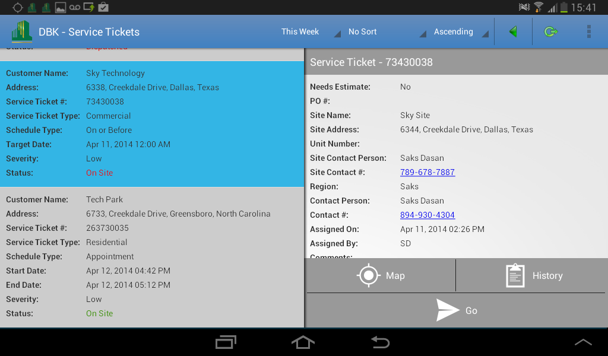
Task: Click site address 6344, Creekdale Drive
Action: point(467,129)
